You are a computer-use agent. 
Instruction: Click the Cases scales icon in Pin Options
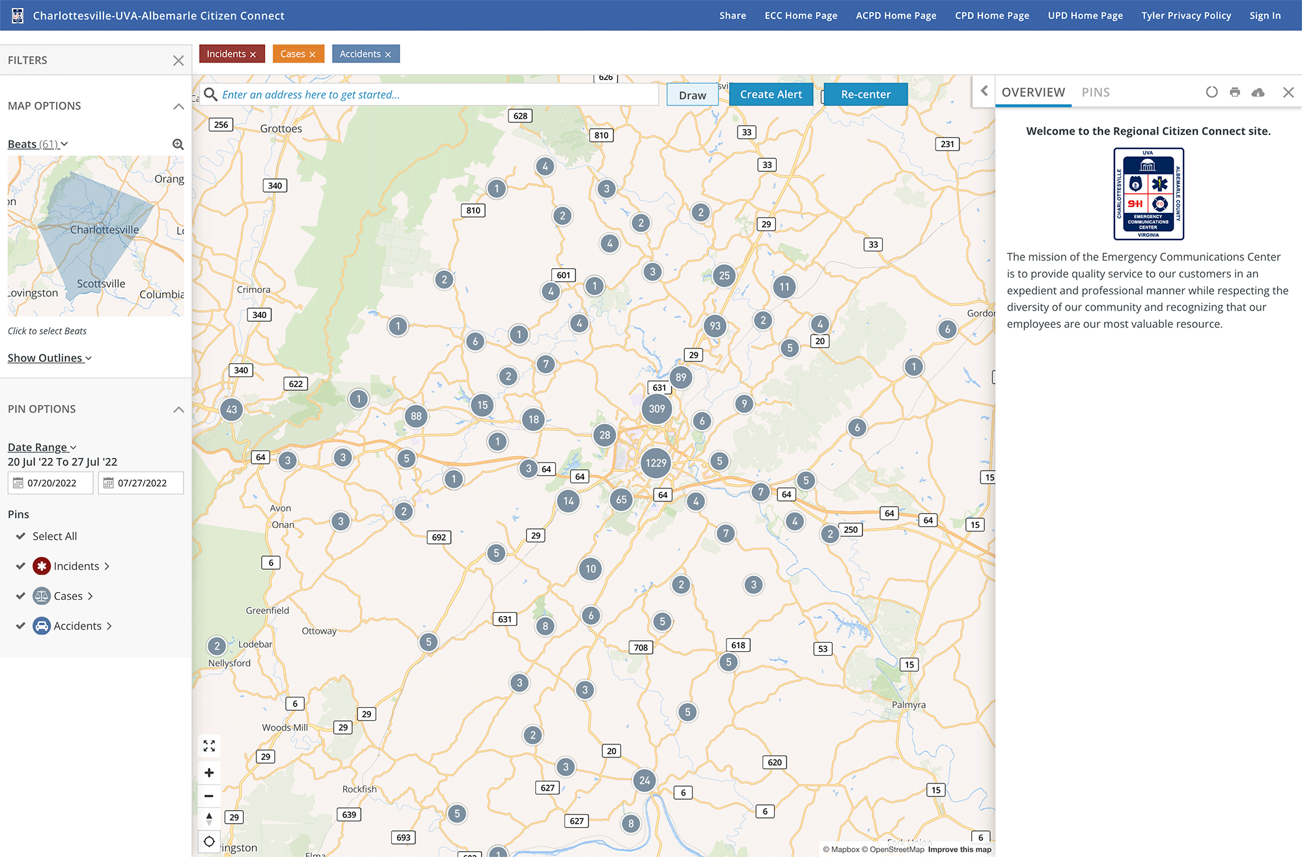pos(42,595)
